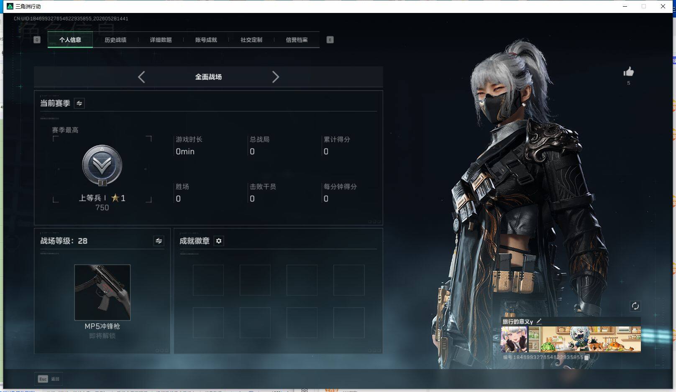This screenshot has height=392, width=676.
Task: Click the first empty achievement badge slot
Action: pyautogui.click(x=208, y=280)
